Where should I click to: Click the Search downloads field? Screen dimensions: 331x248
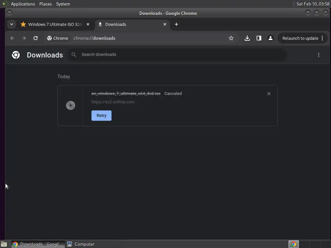pyautogui.click(x=177, y=55)
